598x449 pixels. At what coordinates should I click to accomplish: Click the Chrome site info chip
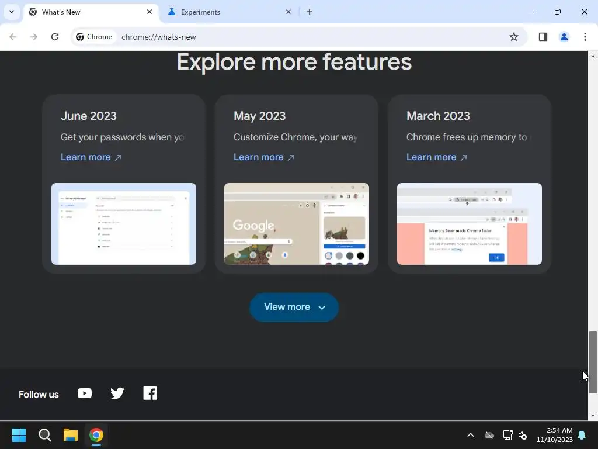click(x=94, y=37)
